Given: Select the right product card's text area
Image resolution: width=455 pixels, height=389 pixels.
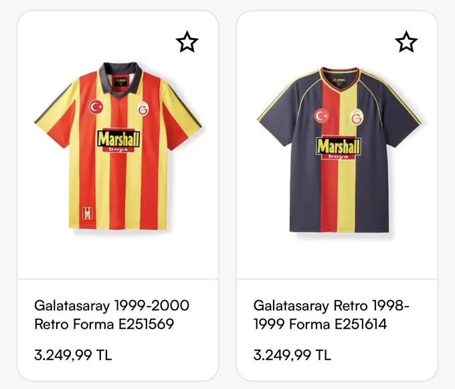Looking at the screenshot, I should pos(337,330).
